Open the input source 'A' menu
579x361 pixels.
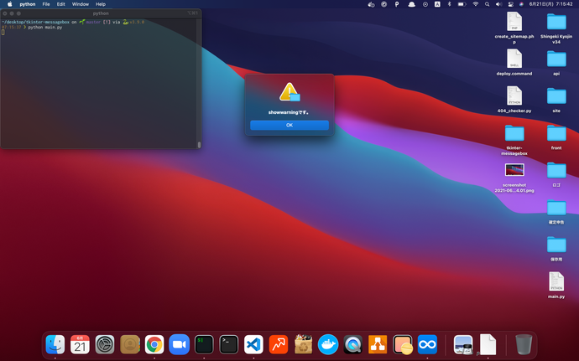(x=437, y=4)
